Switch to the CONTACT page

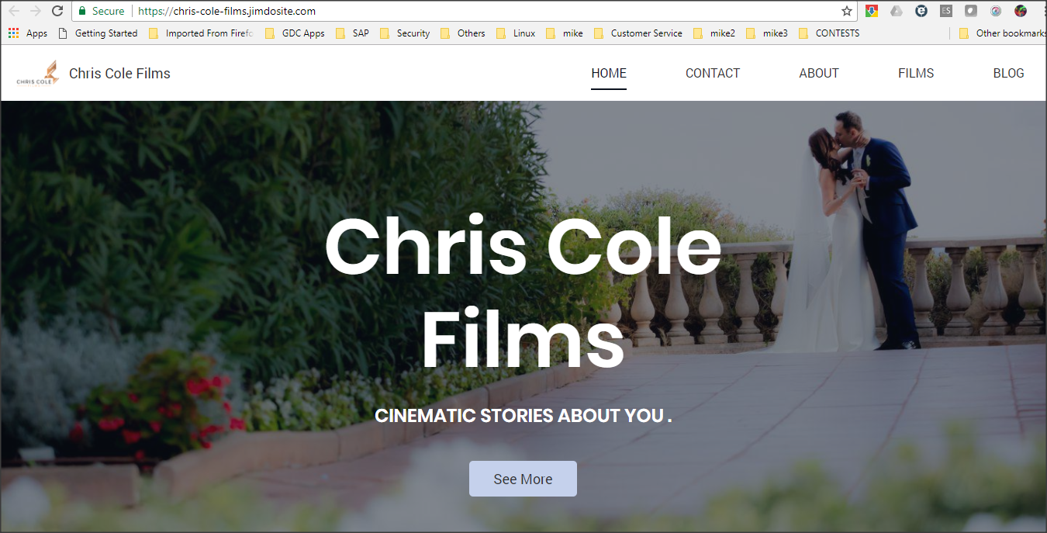click(712, 73)
